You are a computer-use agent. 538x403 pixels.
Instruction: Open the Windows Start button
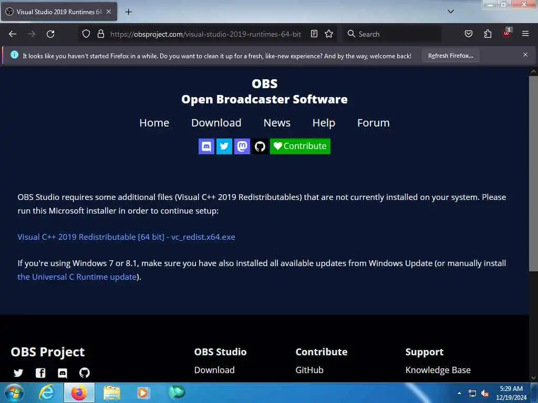(x=14, y=393)
